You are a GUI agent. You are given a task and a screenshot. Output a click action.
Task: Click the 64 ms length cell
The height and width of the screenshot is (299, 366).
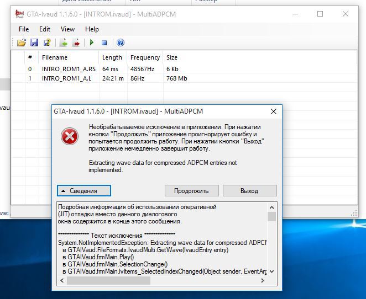point(110,69)
